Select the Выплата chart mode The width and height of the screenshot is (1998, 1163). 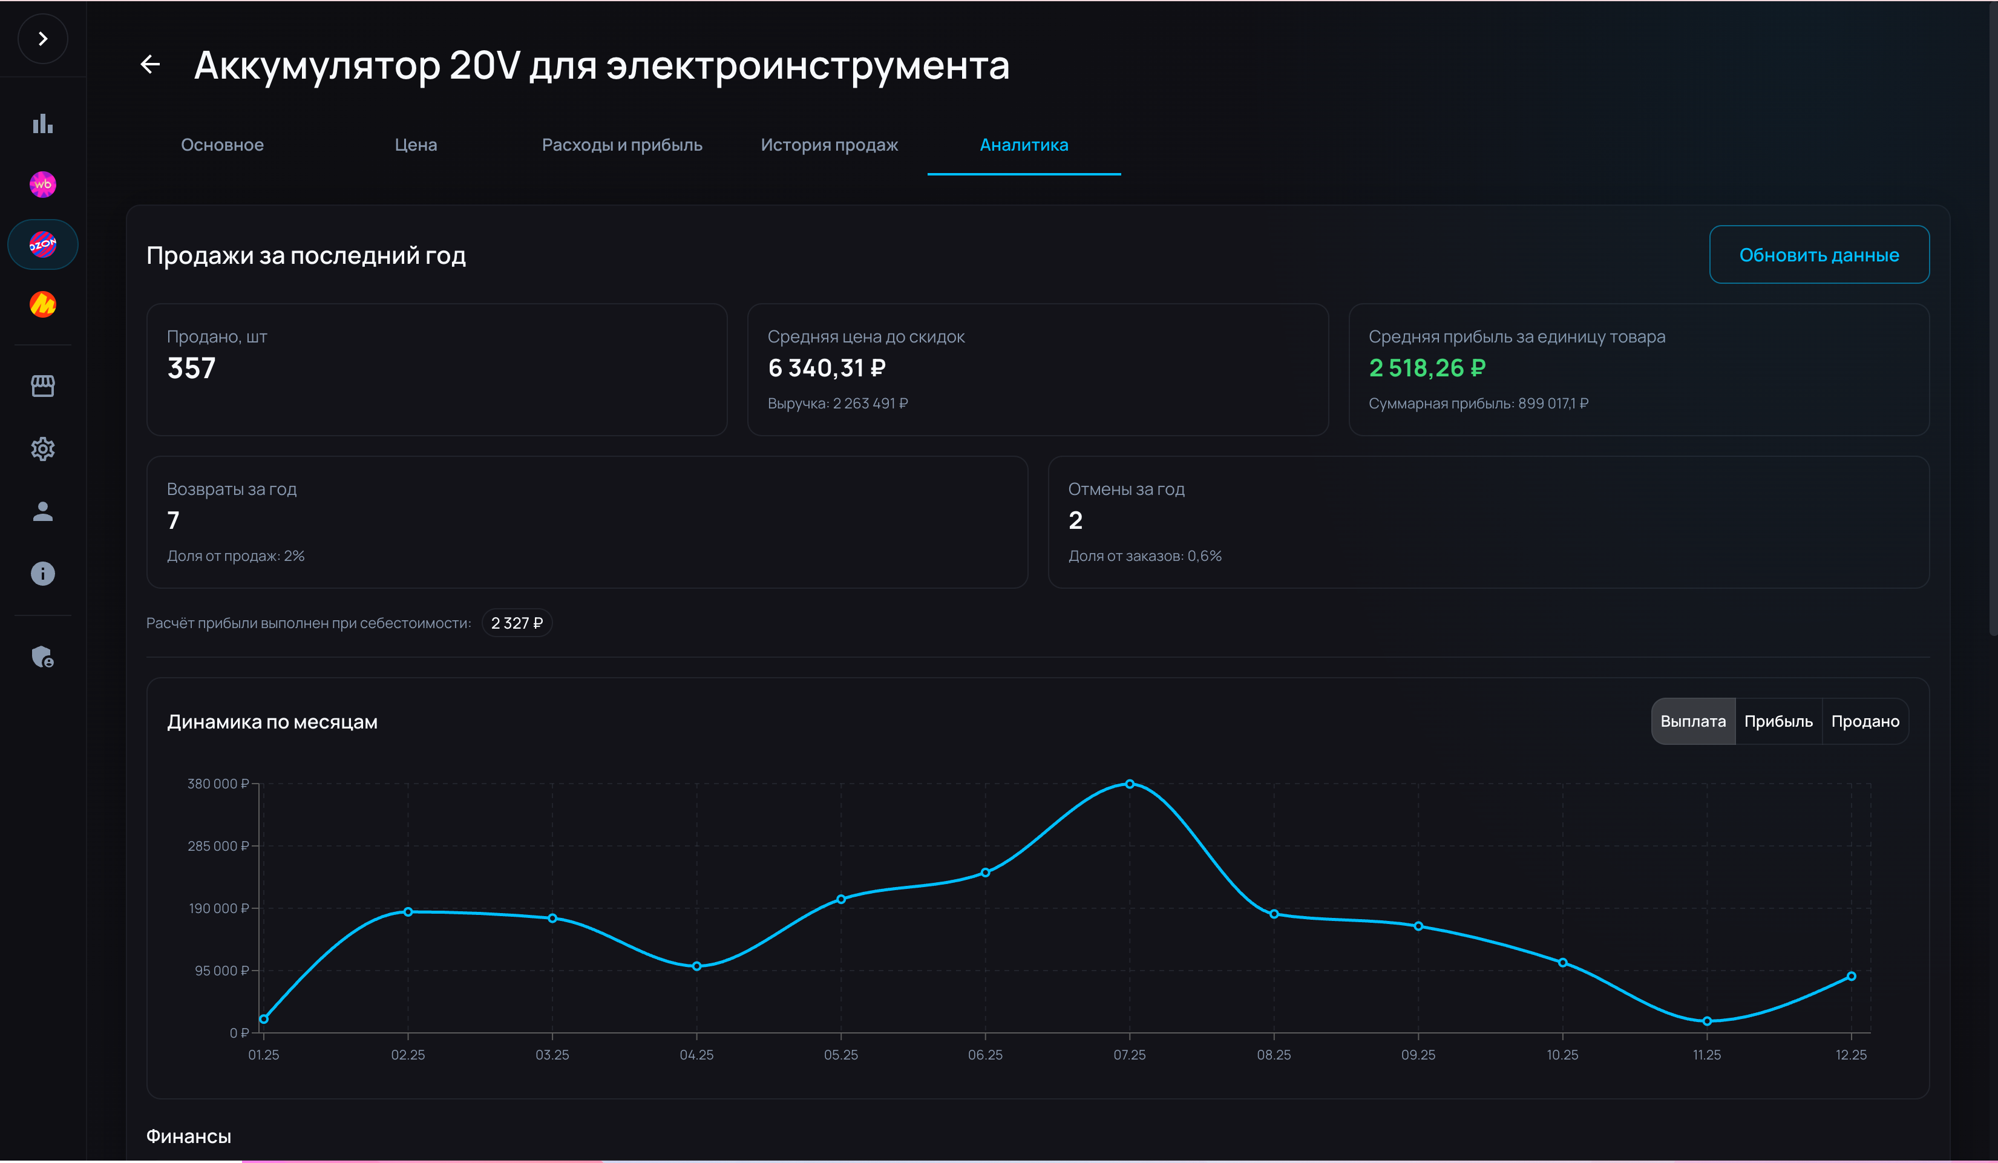[x=1693, y=721]
